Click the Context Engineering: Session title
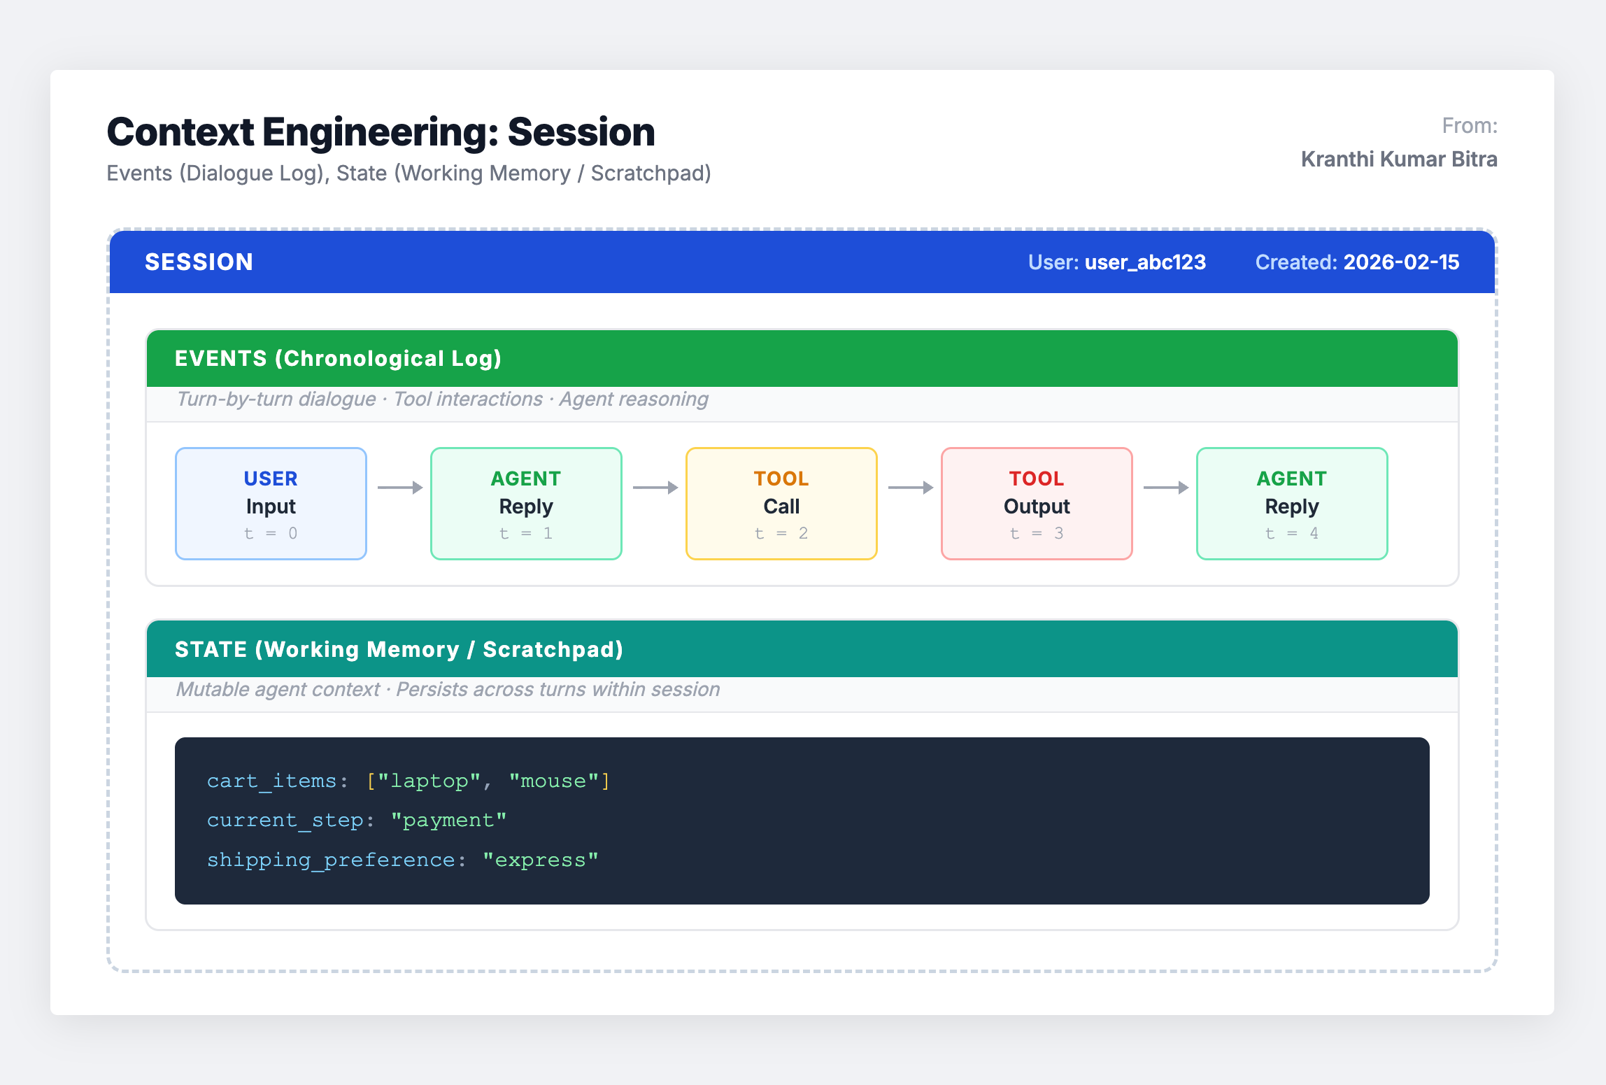Viewport: 1606px width, 1085px height. (x=381, y=132)
